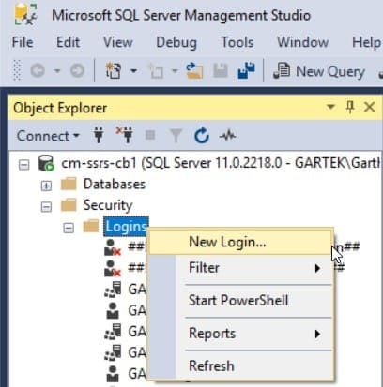The width and height of the screenshot is (383, 387).
Task: Choose Start PowerShell from context menu
Action: click(x=239, y=301)
